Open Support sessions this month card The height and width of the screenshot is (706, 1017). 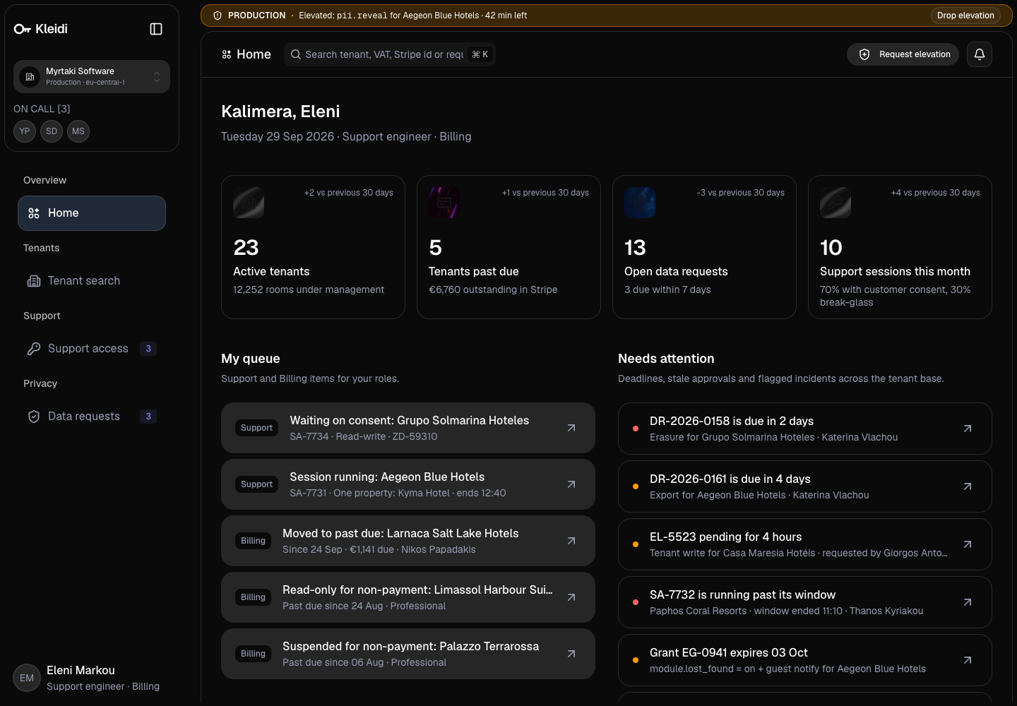point(900,247)
